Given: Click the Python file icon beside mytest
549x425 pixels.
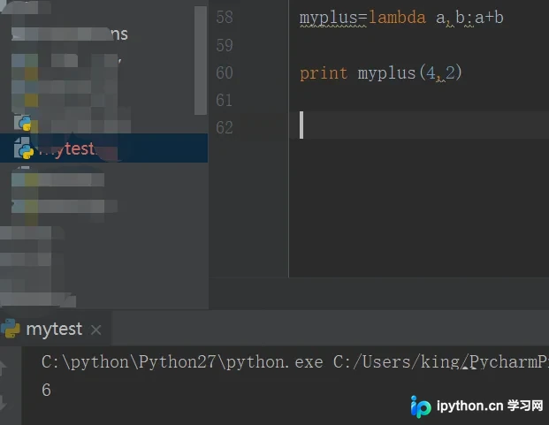Looking at the screenshot, I should point(24,148).
